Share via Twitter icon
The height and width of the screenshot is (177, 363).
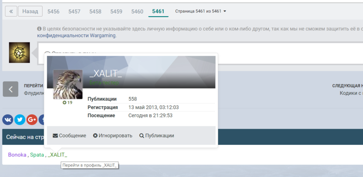(20, 120)
